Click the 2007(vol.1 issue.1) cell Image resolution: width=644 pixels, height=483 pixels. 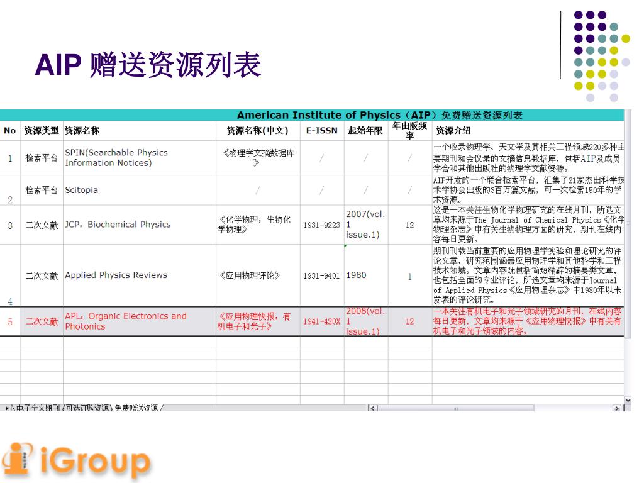point(365,225)
